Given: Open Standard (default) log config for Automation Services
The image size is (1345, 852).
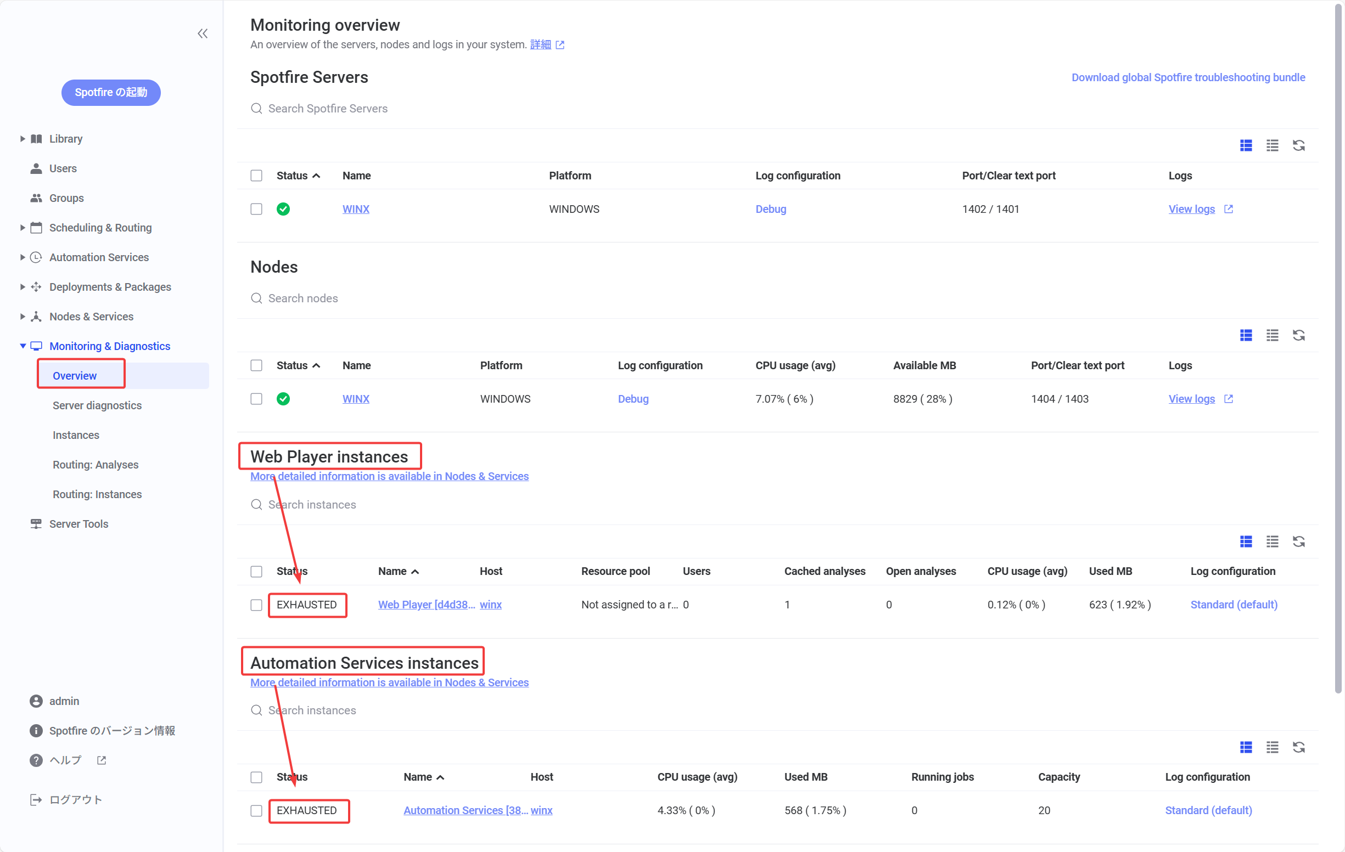Looking at the screenshot, I should (1208, 810).
